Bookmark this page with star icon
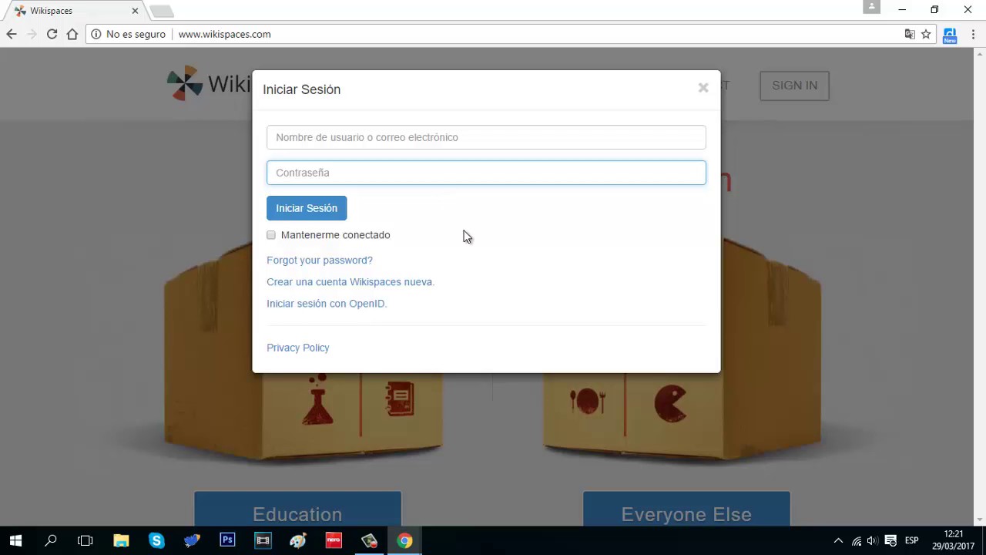The height and width of the screenshot is (555, 986). coord(926,34)
